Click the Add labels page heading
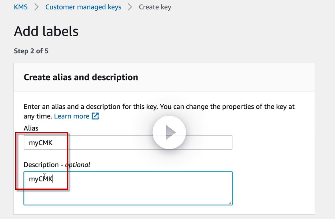Image resolution: width=335 pixels, height=219 pixels. (46, 31)
